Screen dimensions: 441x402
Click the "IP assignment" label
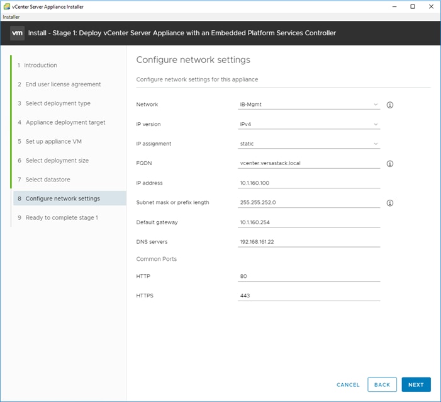pos(154,144)
